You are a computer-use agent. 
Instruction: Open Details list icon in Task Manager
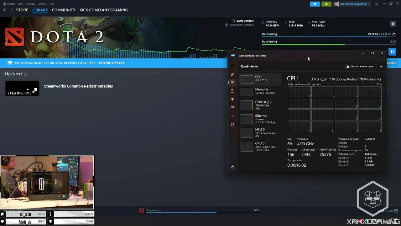(232, 116)
